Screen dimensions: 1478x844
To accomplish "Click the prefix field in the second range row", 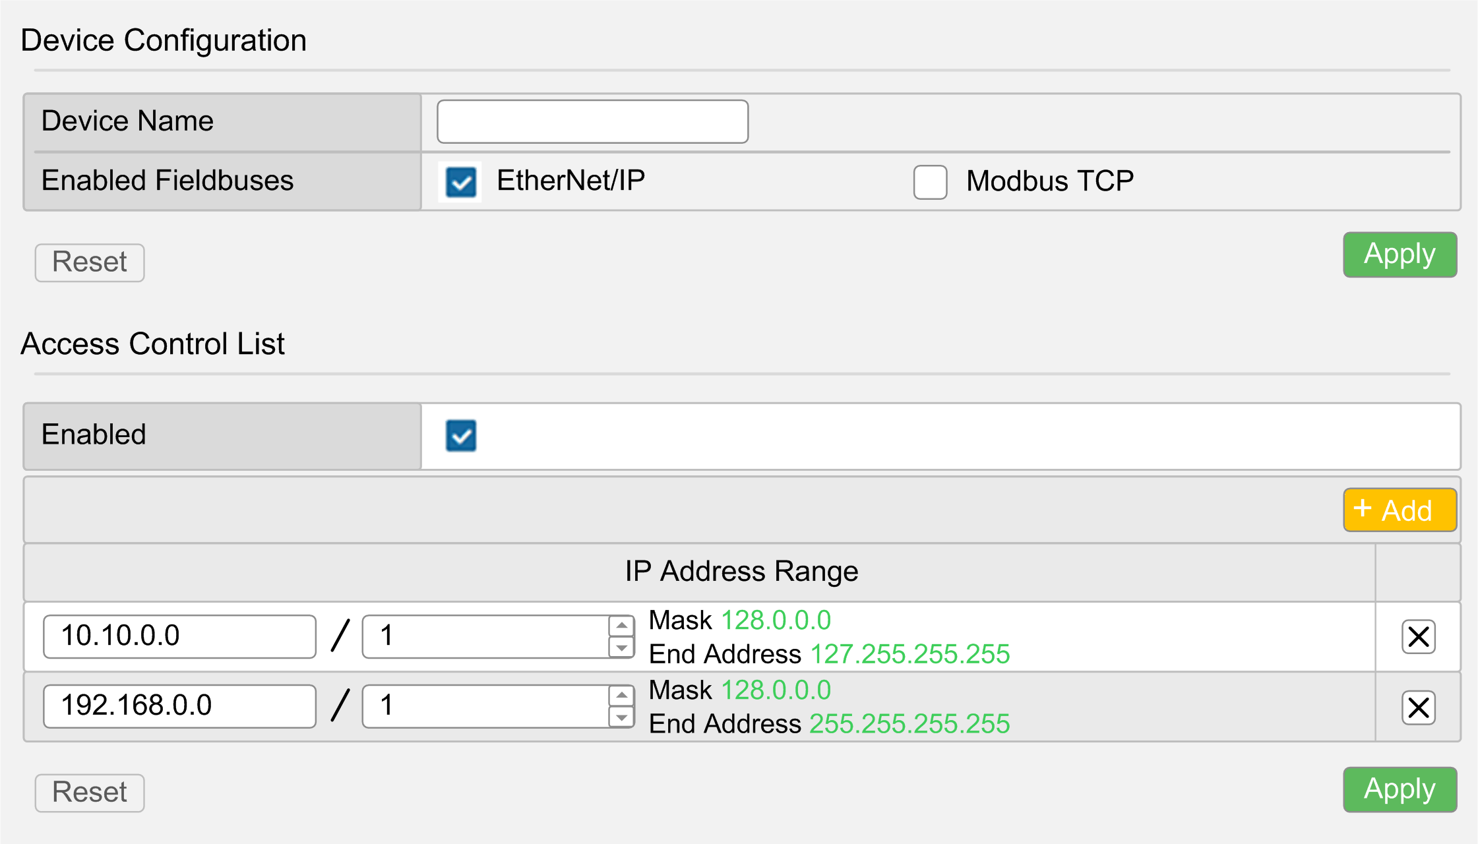I will point(485,706).
